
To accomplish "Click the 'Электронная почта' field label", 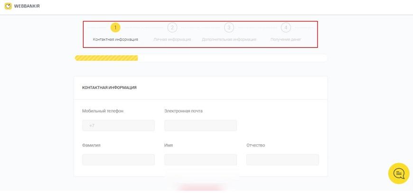I will click(183, 111).
